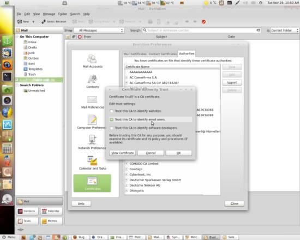The width and height of the screenshot is (300, 240).
Task: Open the View menu
Action: [x=37, y=14]
